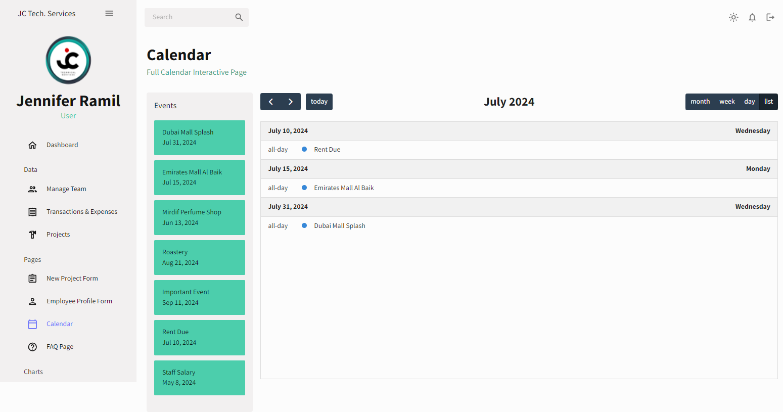Open Manage Team page

(x=66, y=189)
